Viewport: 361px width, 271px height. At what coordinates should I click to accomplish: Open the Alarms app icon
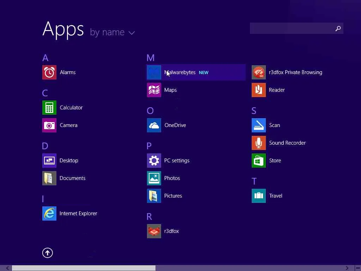click(x=49, y=72)
